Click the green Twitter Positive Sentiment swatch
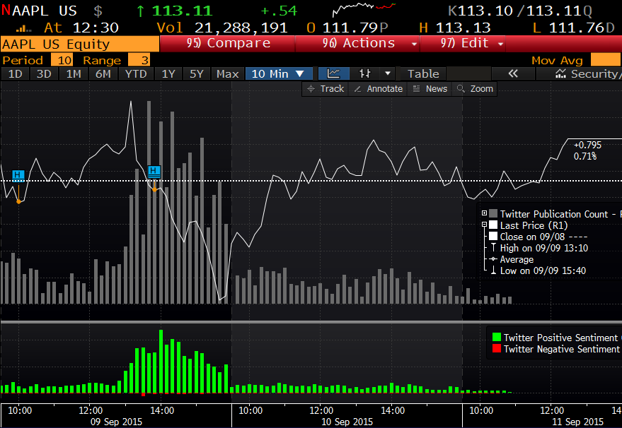Screen dimensions: 622x428 (x=497, y=338)
